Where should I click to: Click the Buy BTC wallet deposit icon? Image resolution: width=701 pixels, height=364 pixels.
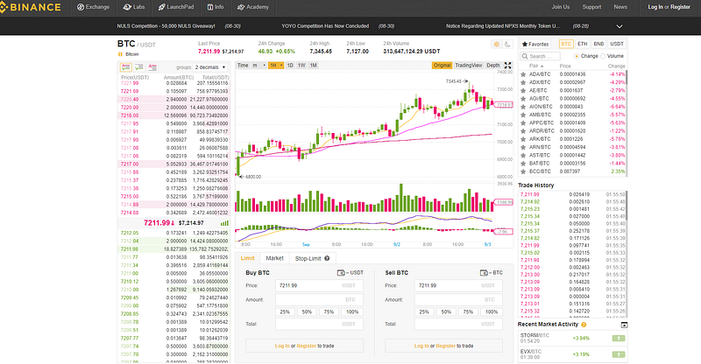(341, 272)
